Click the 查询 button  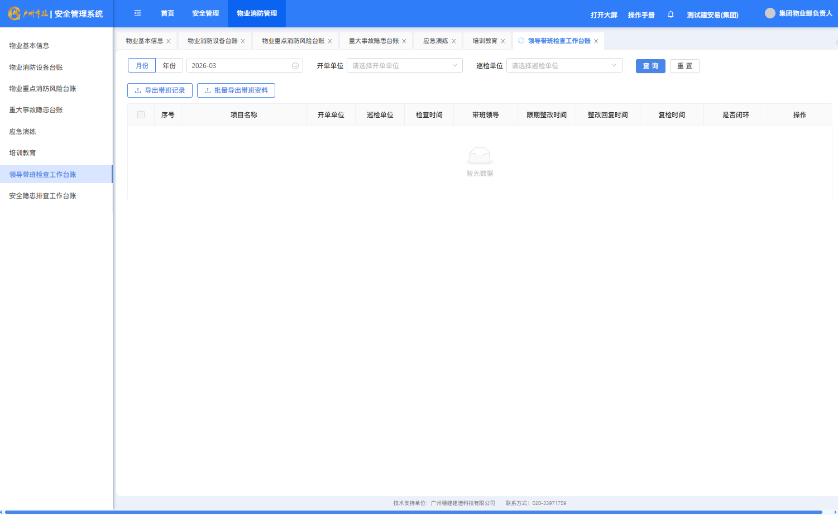(650, 66)
